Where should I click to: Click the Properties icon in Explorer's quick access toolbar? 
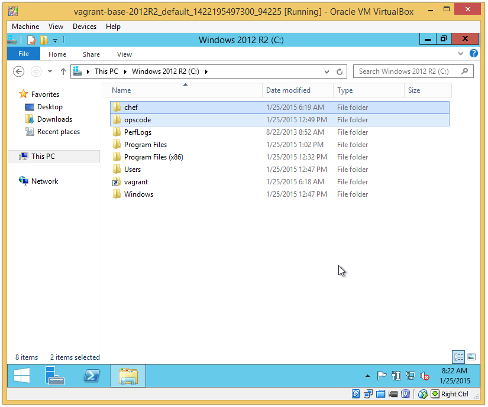pyautogui.click(x=31, y=40)
